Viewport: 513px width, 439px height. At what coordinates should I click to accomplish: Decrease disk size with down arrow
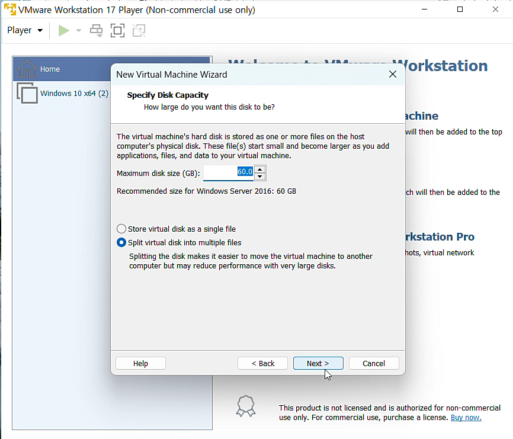(260, 177)
